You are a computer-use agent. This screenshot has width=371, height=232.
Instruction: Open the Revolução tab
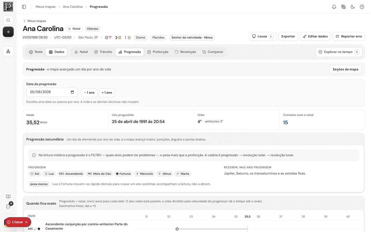(185, 52)
